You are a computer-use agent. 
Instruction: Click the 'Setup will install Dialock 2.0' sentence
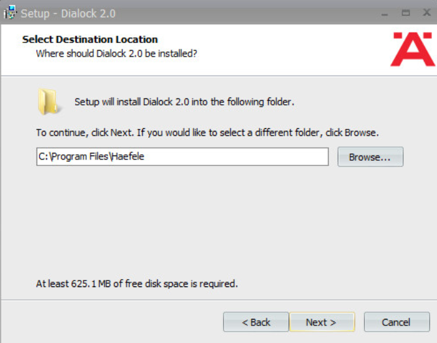point(184,102)
